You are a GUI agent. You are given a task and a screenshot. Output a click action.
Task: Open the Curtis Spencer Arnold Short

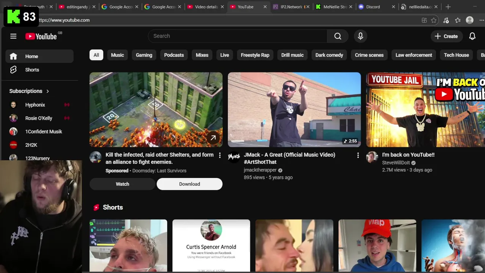(x=211, y=246)
